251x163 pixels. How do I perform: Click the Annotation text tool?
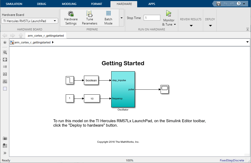pyautogui.click(x=5, y=74)
